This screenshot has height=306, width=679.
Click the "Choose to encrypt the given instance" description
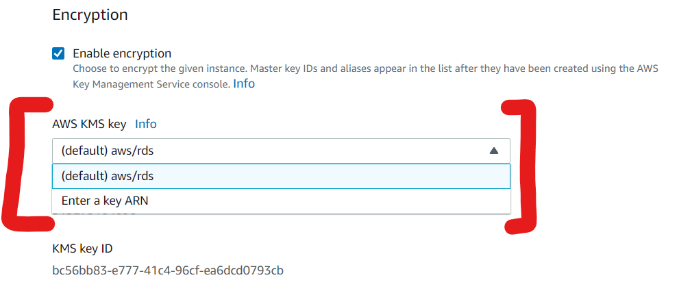pyautogui.click(x=343, y=69)
